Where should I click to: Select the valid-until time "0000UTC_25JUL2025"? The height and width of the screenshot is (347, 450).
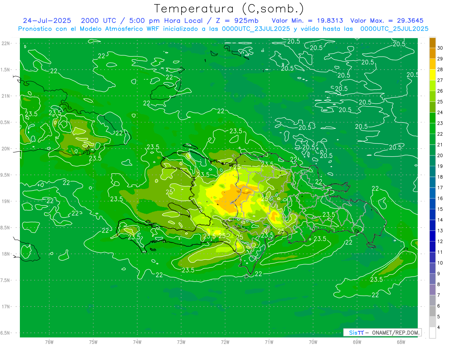pyautogui.click(x=394, y=29)
